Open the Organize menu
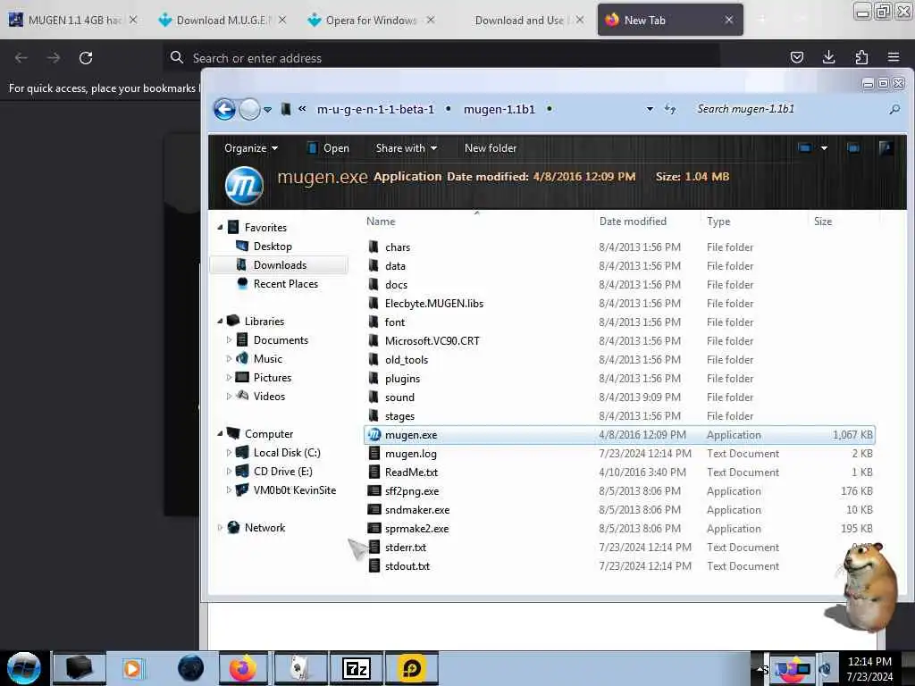Image resolution: width=915 pixels, height=686 pixels. (251, 148)
